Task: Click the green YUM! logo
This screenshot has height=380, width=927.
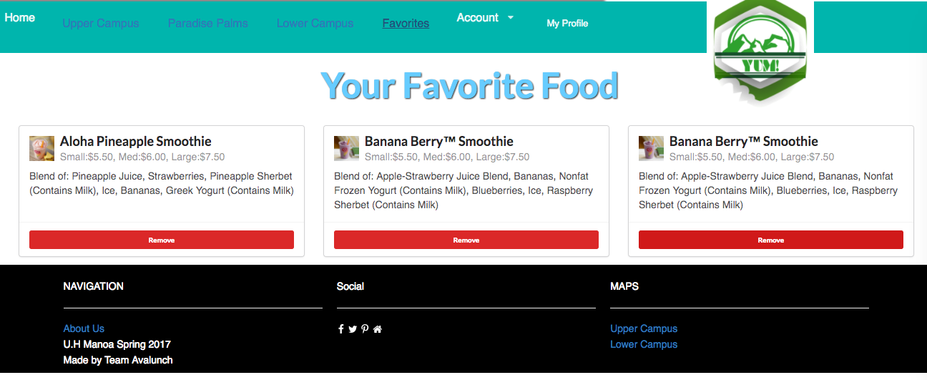Action: 760,52
